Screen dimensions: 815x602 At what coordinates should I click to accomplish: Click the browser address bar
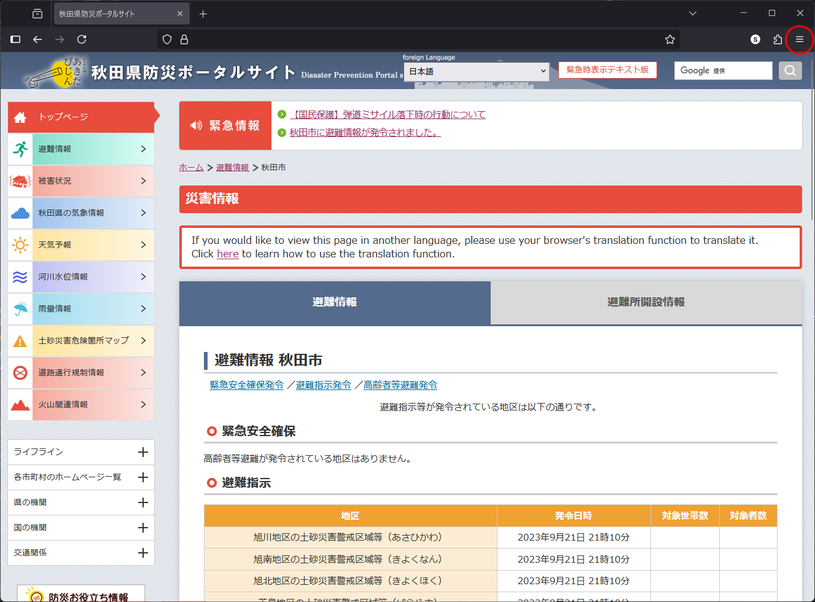pyautogui.click(x=418, y=39)
